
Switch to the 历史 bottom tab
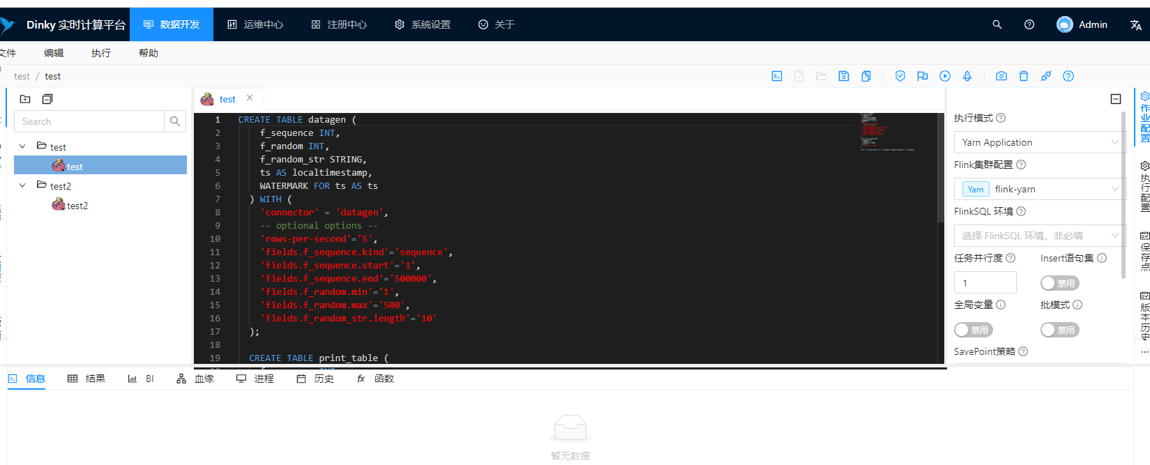click(315, 379)
